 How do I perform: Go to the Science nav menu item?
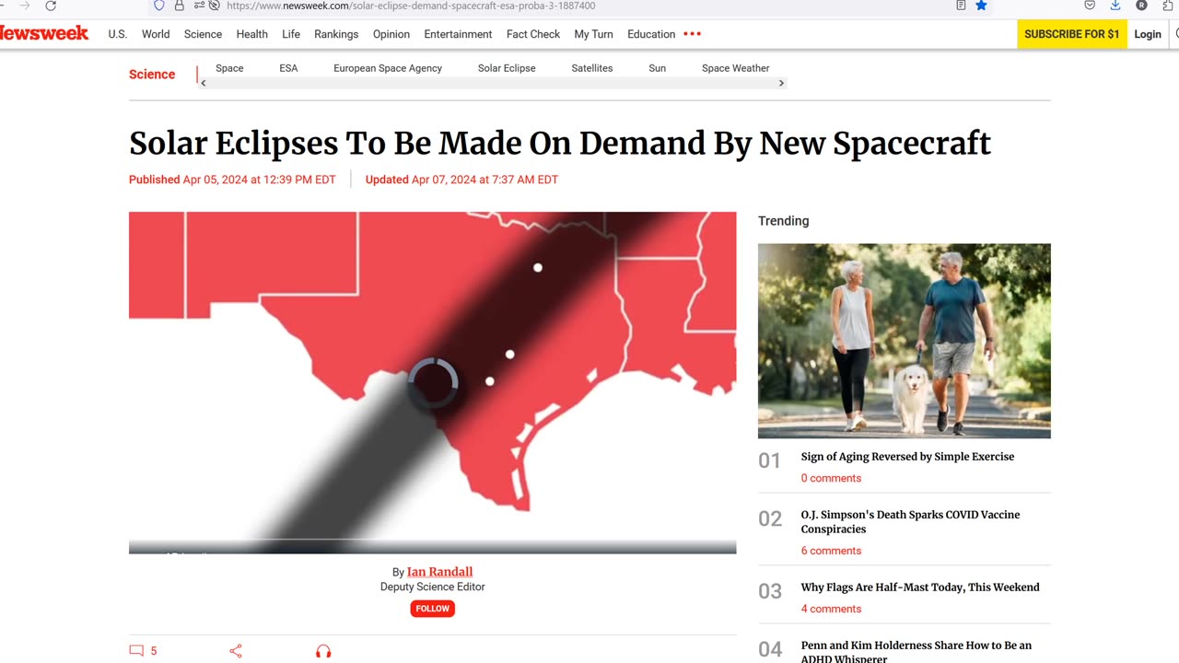pyautogui.click(x=203, y=34)
